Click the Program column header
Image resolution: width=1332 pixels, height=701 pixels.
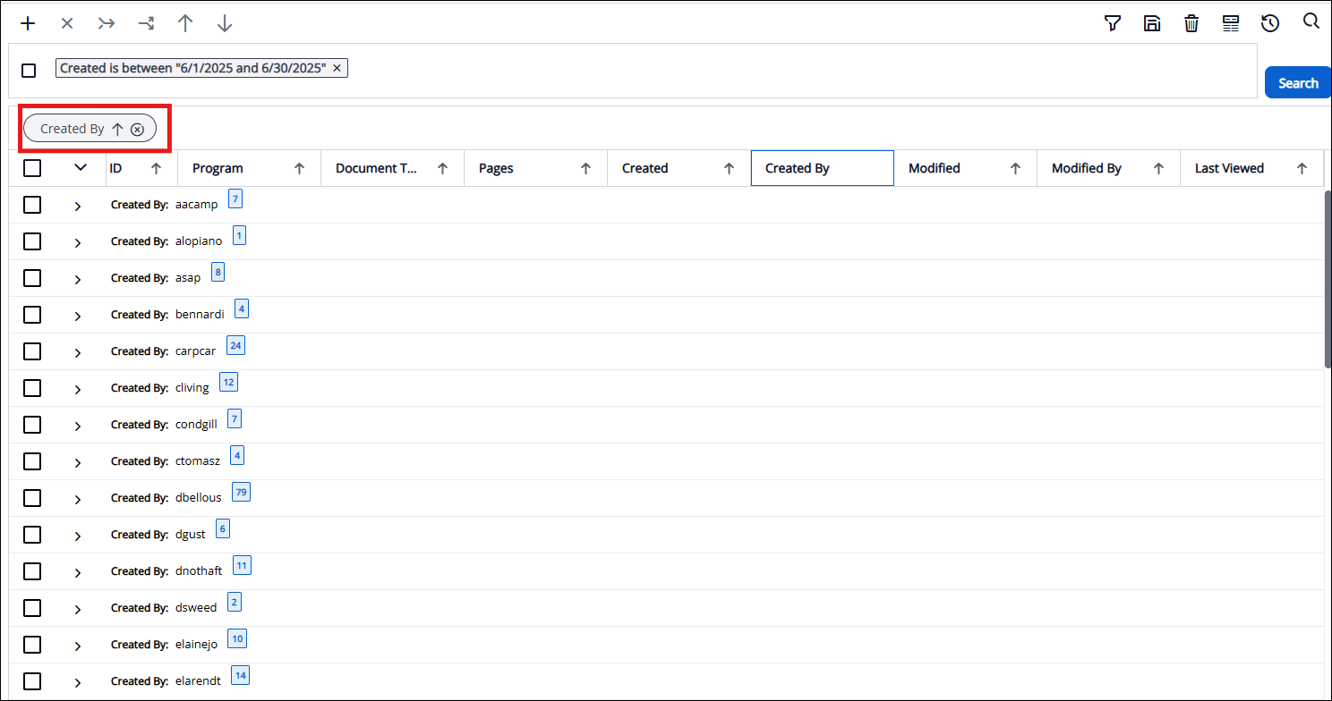(250, 168)
